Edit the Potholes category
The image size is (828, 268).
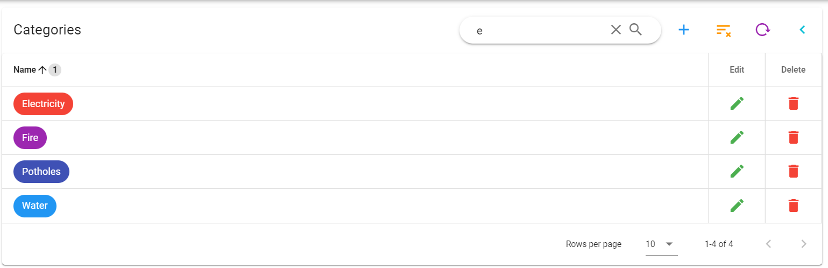tap(737, 172)
